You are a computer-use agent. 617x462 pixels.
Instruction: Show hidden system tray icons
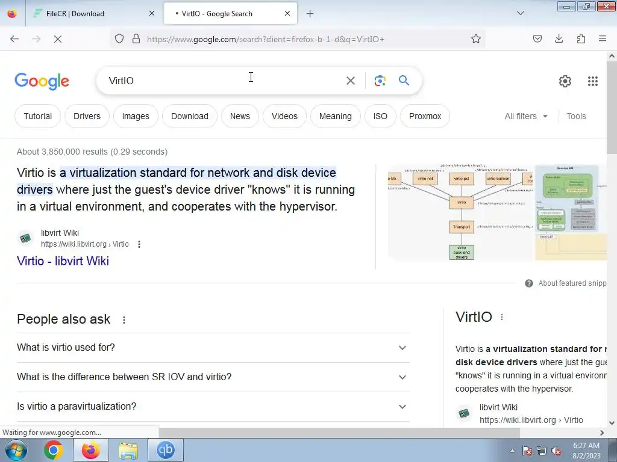pyautogui.click(x=512, y=451)
